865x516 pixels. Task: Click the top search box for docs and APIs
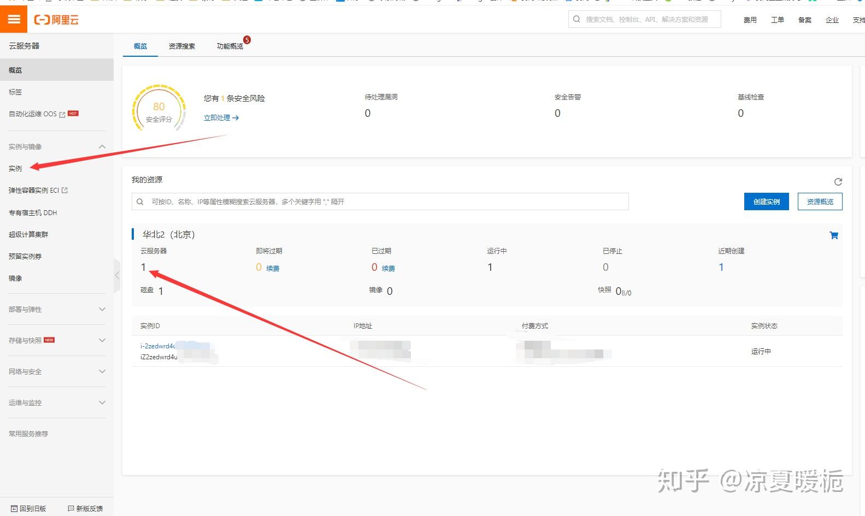(645, 19)
